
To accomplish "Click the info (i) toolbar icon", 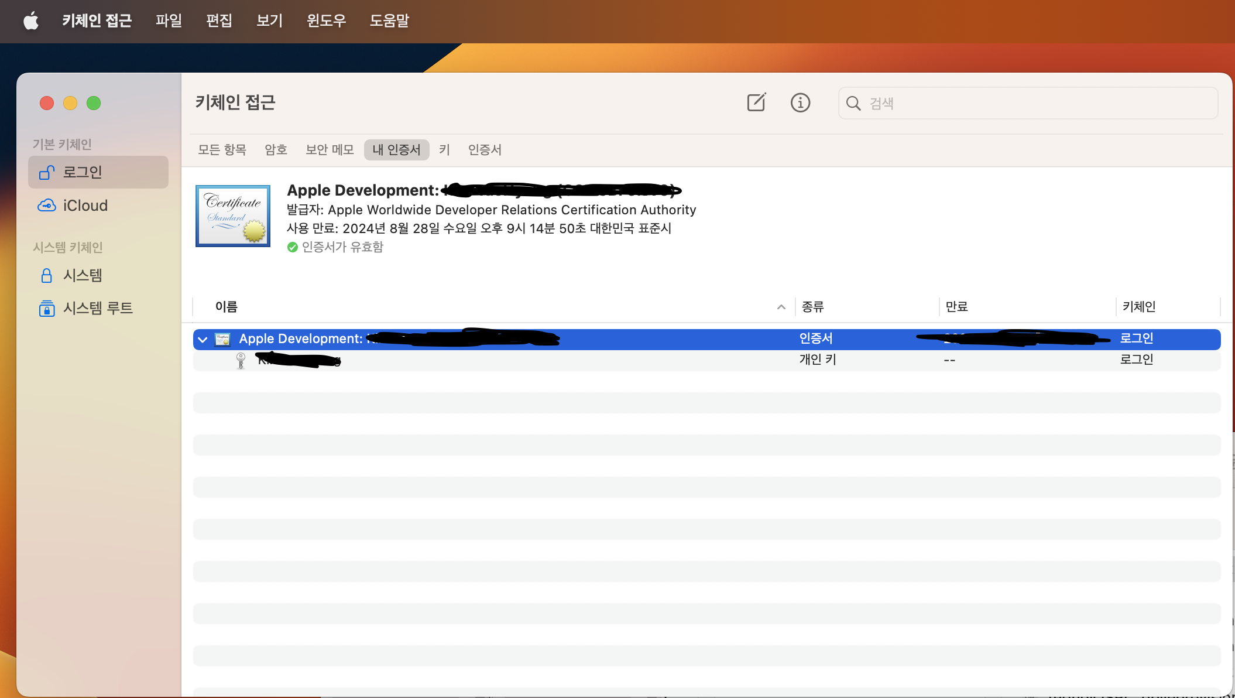I will [x=800, y=102].
